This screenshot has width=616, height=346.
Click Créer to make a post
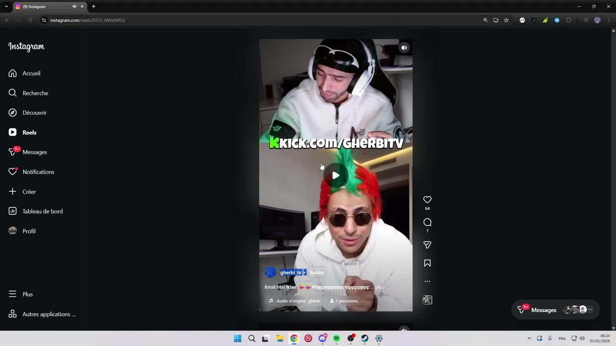22,191
